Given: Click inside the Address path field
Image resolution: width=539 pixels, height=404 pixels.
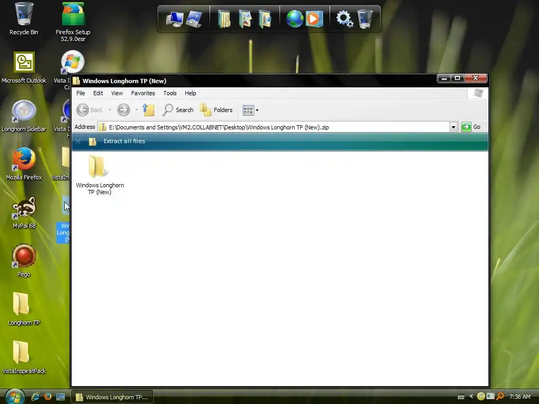Looking at the screenshot, I should [x=274, y=127].
